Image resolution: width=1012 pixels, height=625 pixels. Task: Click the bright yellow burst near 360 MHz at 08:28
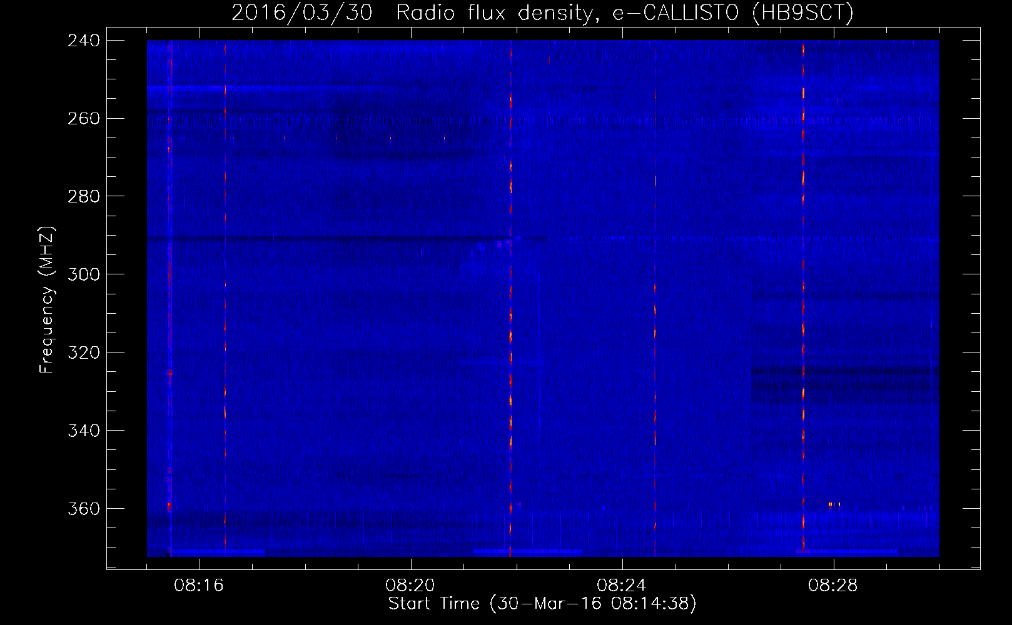click(834, 504)
